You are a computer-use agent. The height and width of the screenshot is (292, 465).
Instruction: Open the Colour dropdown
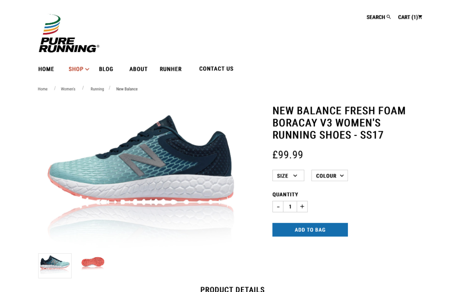(329, 175)
